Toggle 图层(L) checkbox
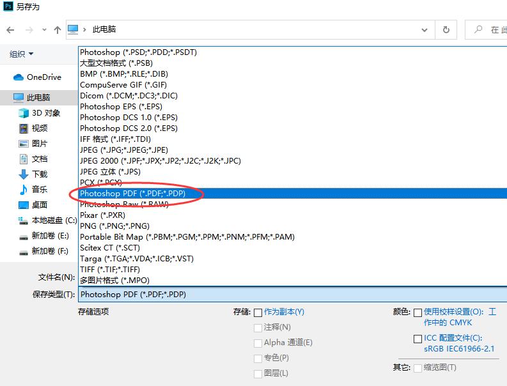Image resolution: width=507 pixels, height=386 pixels. 258,374
